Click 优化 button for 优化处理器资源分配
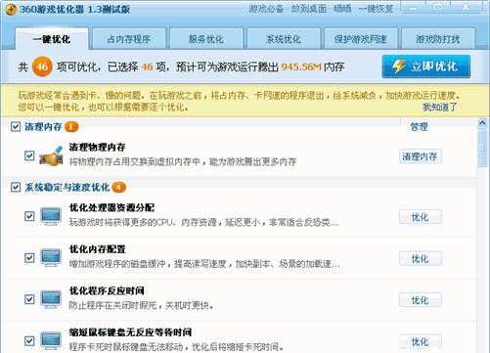Viewport: 490px width, 353px height. coord(421,217)
